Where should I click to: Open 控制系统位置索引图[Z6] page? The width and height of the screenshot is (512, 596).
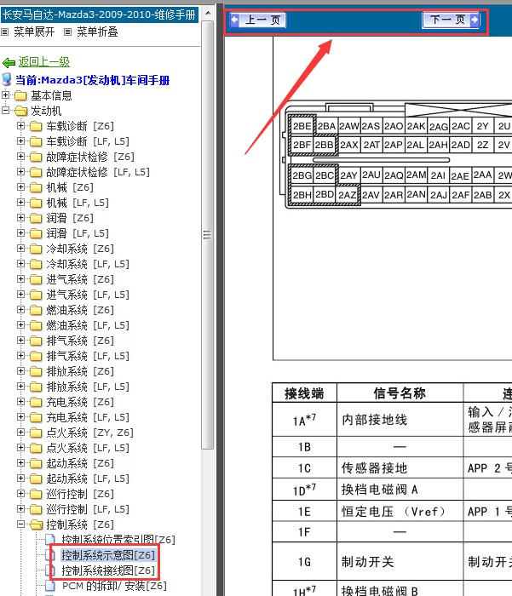pyautogui.click(x=118, y=539)
